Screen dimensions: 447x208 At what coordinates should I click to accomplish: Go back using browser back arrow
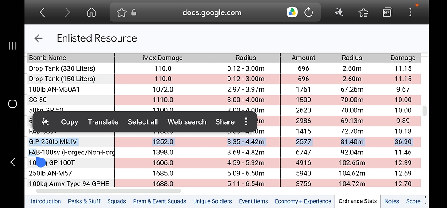pyautogui.click(x=42, y=12)
